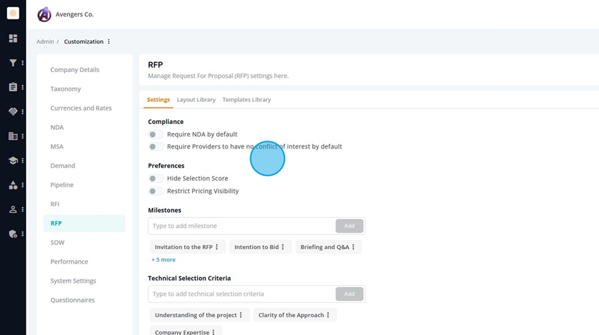Open the dashboard grid icon in sidebar
This screenshot has height=335, width=599.
(13, 38)
